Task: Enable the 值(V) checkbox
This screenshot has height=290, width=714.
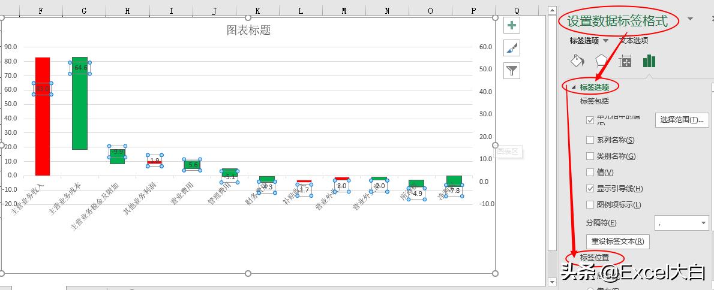Action: click(x=590, y=173)
